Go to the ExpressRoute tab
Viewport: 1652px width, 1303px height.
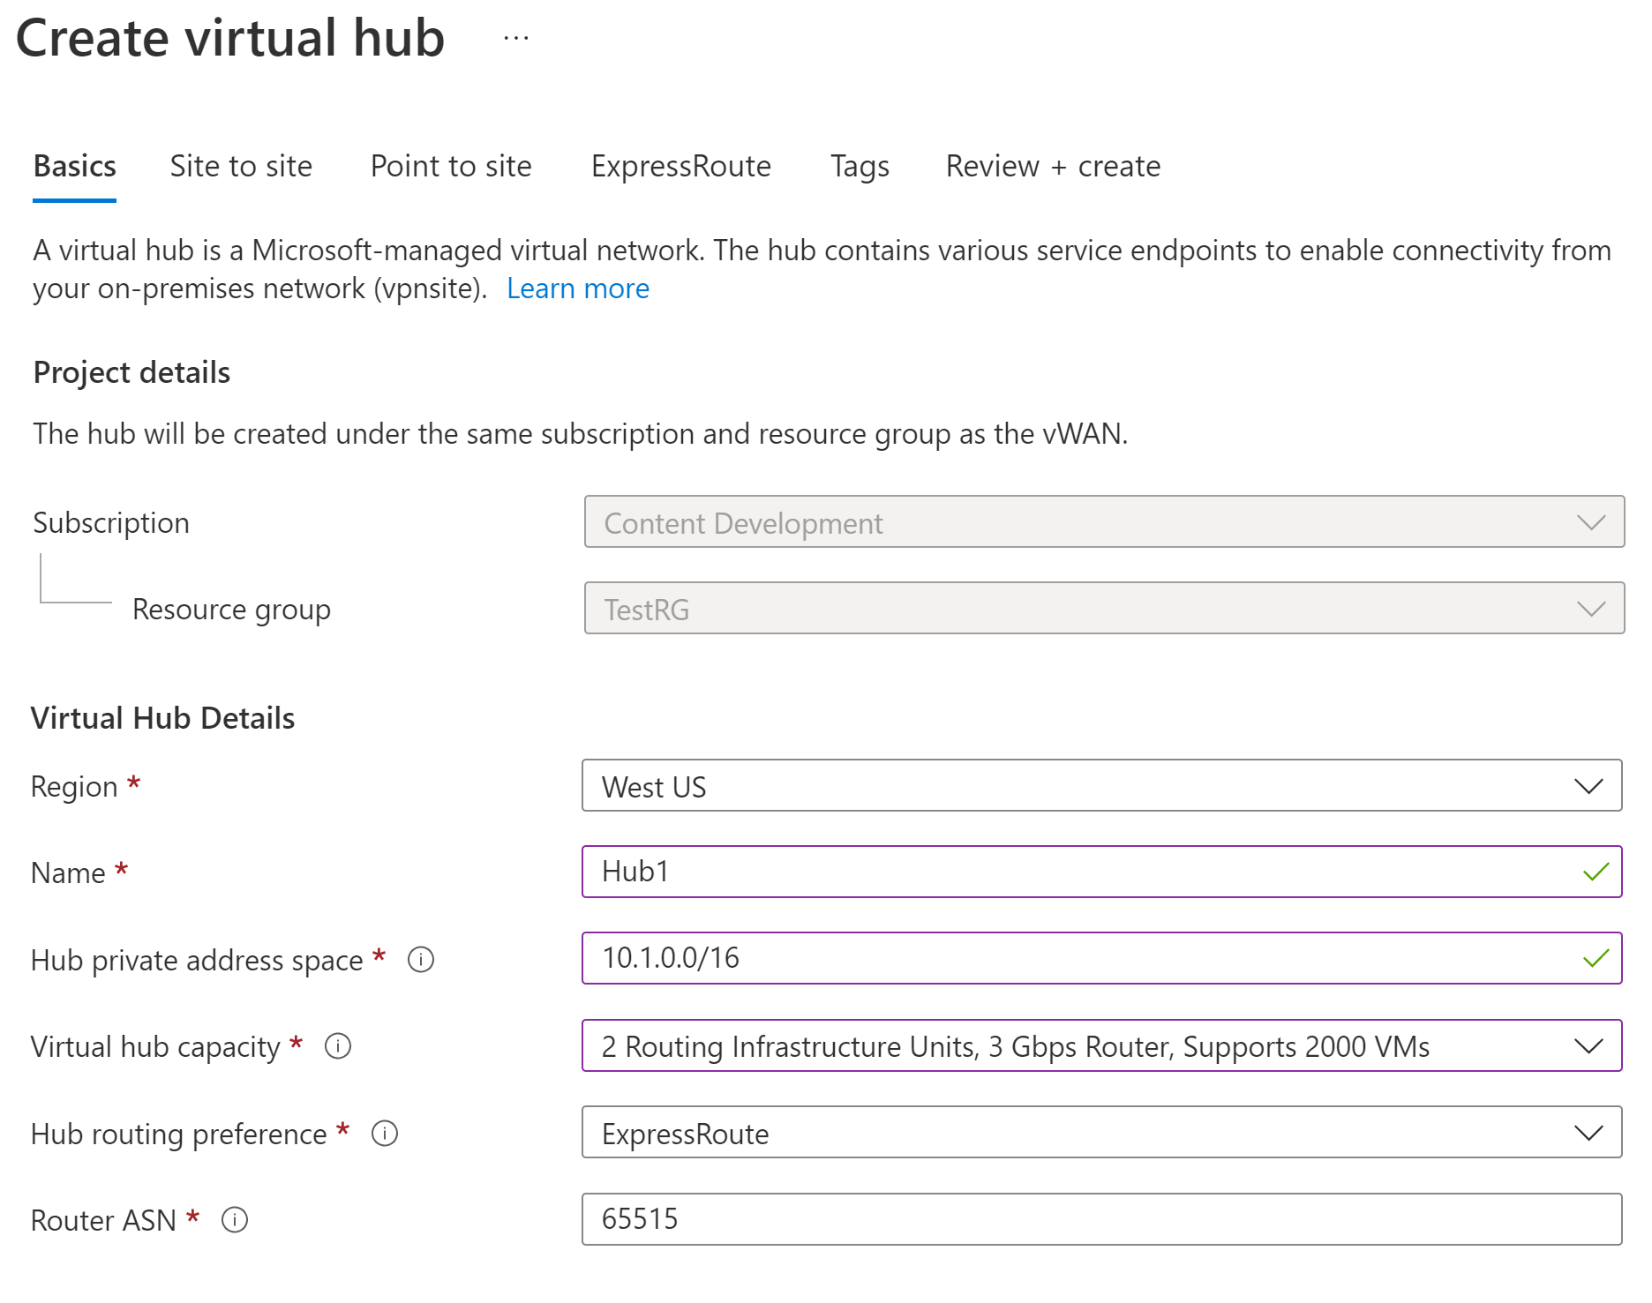(680, 166)
